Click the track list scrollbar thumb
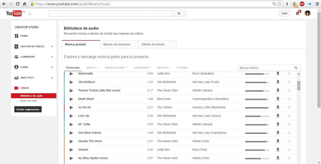This screenshot has width=321, height=164. coord(299,86)
